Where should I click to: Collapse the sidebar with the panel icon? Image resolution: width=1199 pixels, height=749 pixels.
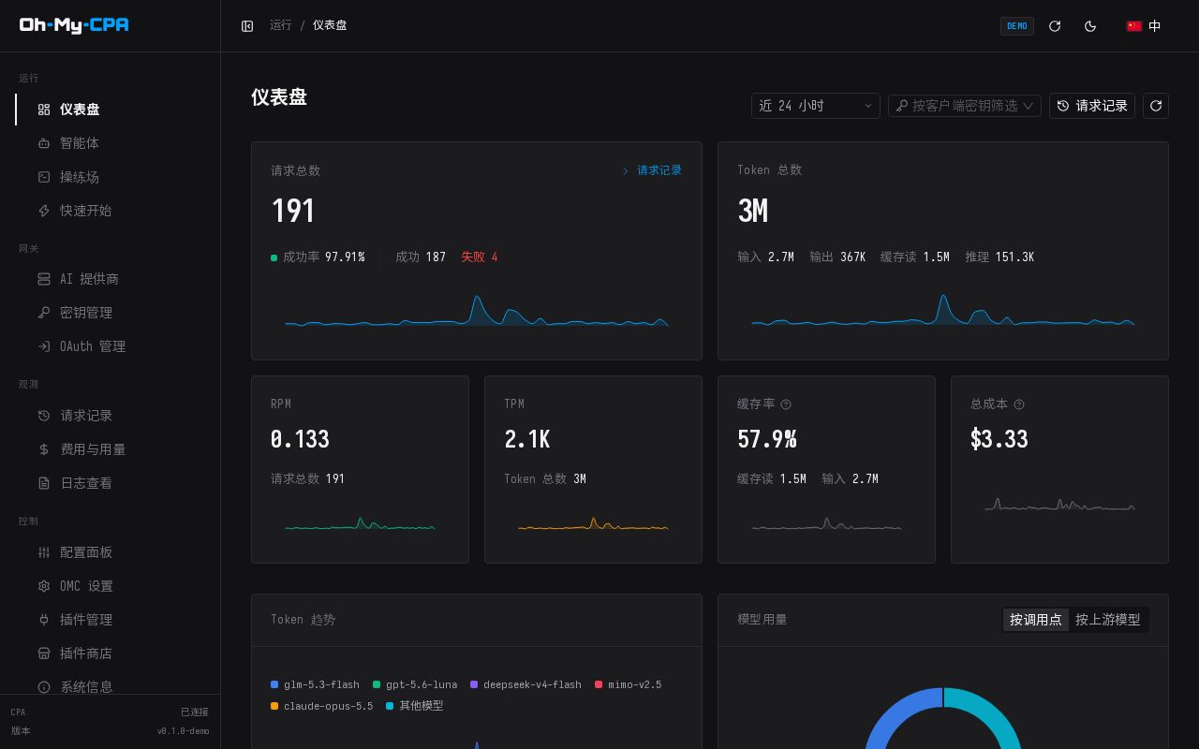[x=247, y=26]
